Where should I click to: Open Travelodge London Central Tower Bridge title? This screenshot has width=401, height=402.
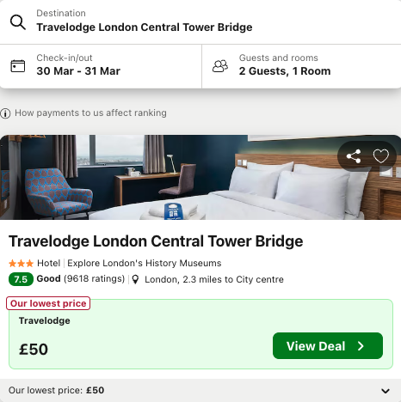point(156,241)
